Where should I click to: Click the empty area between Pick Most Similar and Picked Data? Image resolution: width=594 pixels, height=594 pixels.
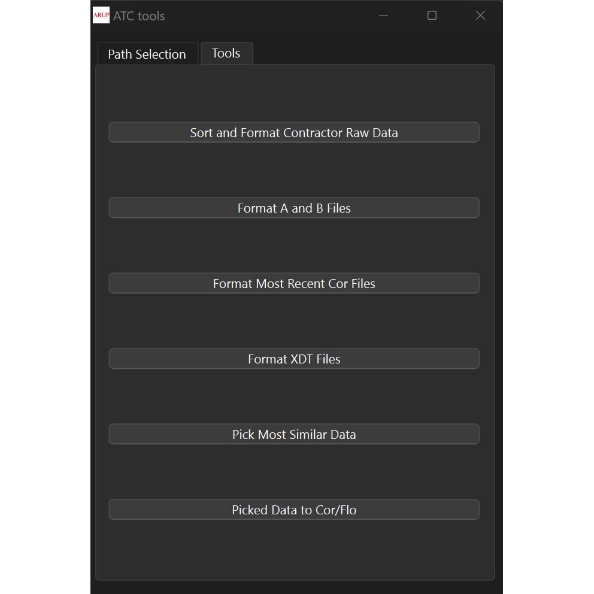(x=293, y=472)
